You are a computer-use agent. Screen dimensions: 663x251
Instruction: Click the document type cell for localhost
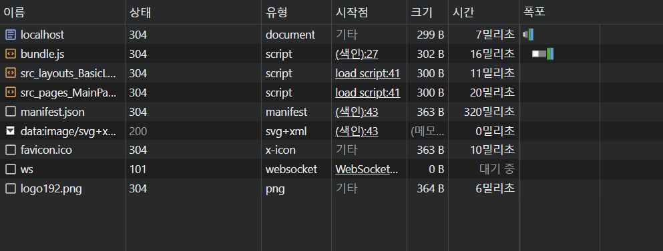290,35
